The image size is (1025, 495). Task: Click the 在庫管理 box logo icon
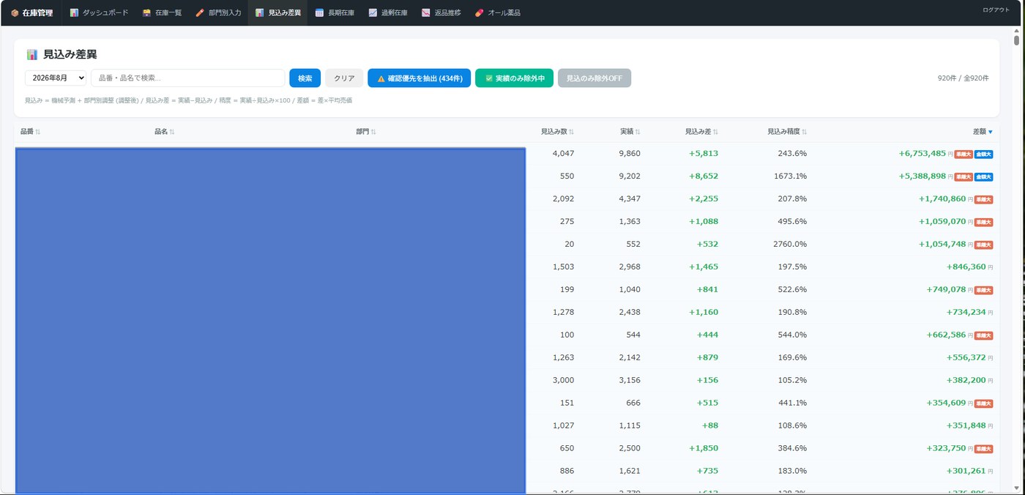[x=15, y=13]
